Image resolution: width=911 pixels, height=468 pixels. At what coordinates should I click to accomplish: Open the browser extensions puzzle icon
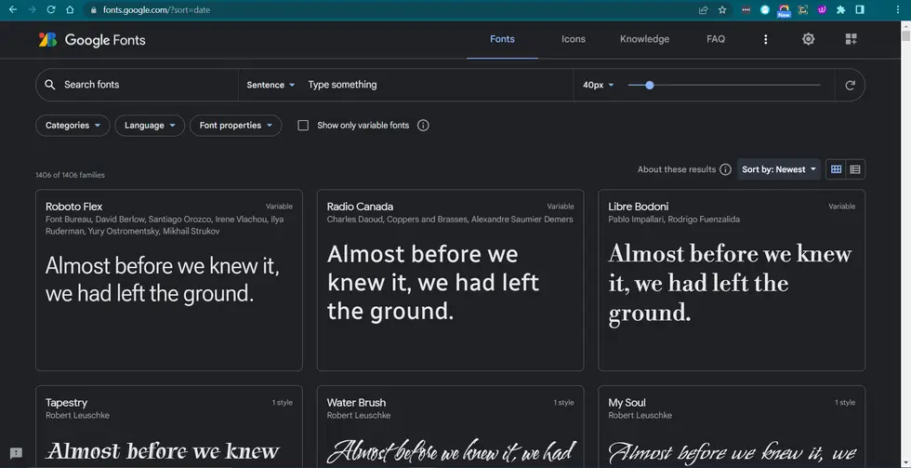(x=840, y=10)
